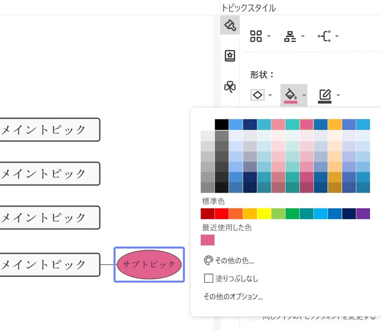Image resolution: width=381 pixels, height=330 pixels.
Task: Click the star book icon in sidebar
Action: 230,56
